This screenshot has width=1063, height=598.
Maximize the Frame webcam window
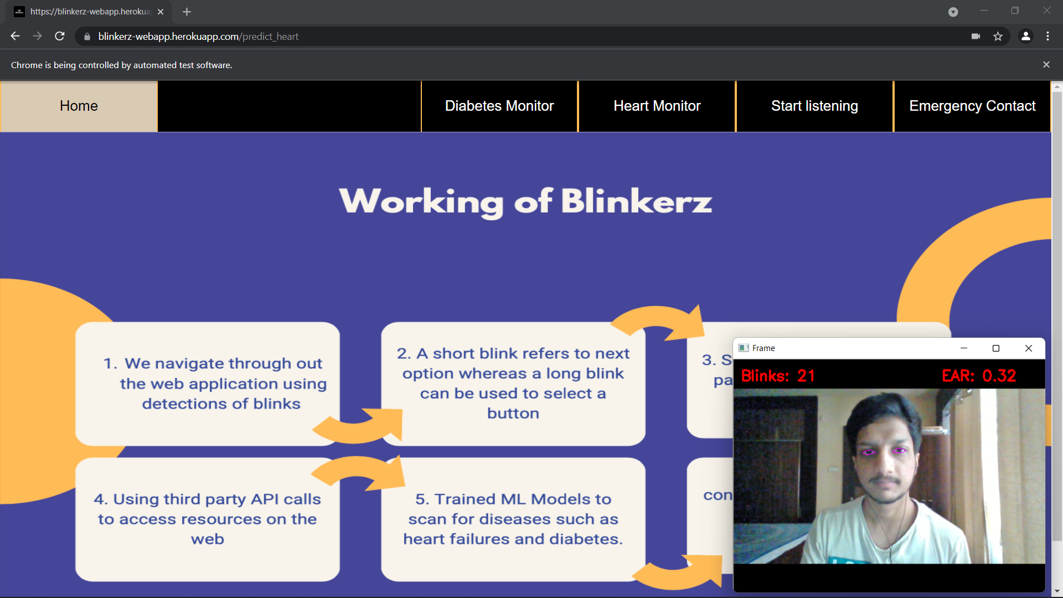[995, 348]
